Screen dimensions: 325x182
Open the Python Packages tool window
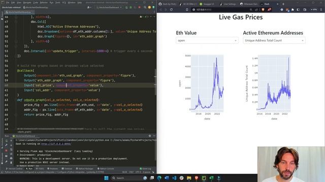(x=84, y=169)
